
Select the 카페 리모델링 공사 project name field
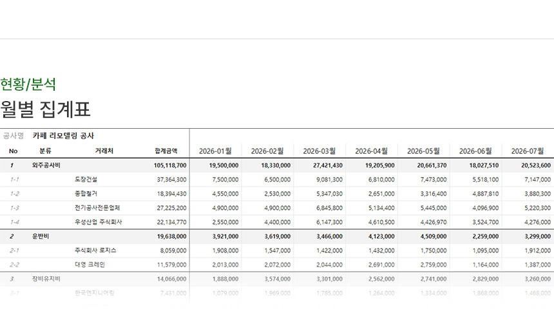(64, 136)
